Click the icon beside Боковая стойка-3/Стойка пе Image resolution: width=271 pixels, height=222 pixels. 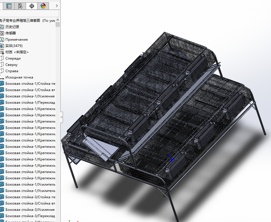tap(2, 197)
